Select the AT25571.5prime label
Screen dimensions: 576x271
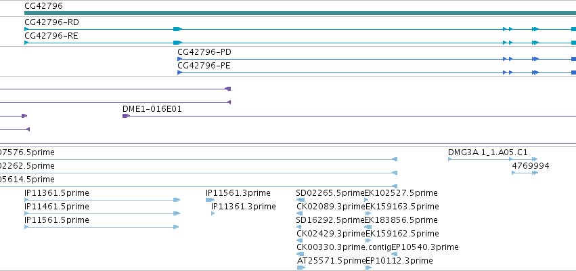pos(332,261)
